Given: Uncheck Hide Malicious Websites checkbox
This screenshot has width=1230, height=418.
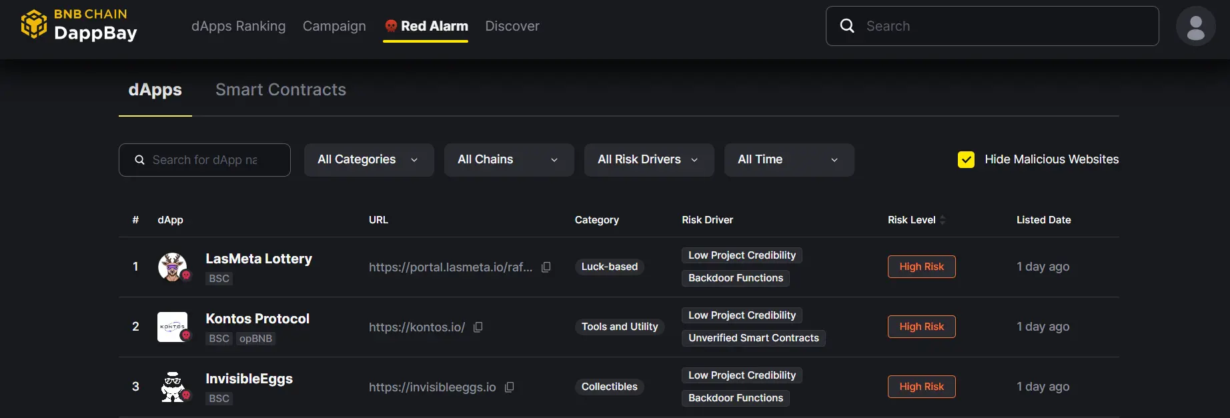Looking at the screenshot, I should click(x=966, y=160).
